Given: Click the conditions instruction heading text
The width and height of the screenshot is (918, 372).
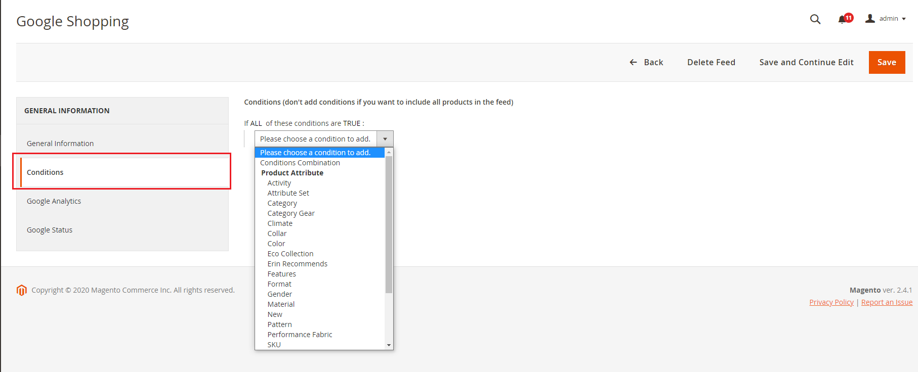Looking at the screenshot, I should 379,102.
